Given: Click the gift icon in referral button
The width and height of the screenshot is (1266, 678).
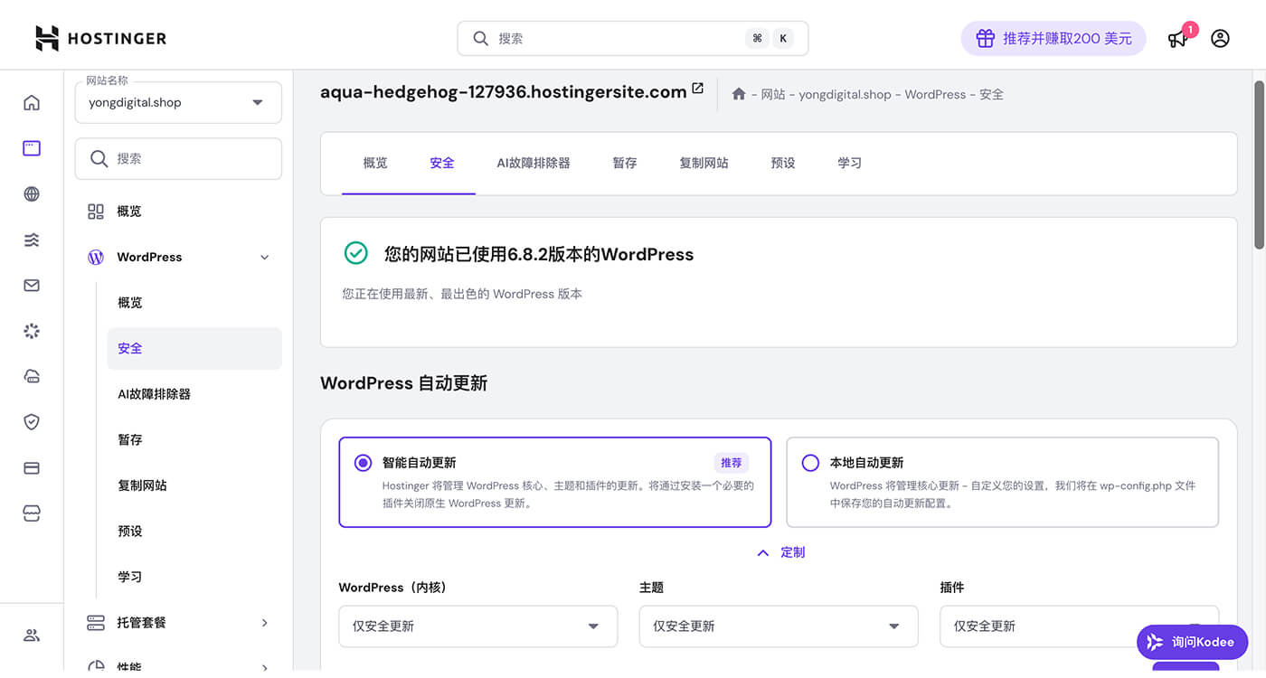Looking at the screenshot, I should [x=986, y=39].
